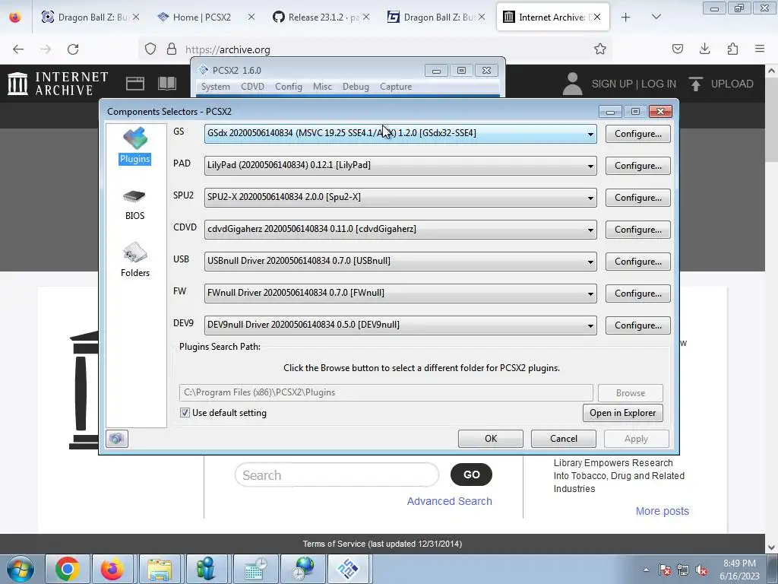Open the list all tabs chevron
The height and width of the screenshot is (584, 778).
click(656, 17)
